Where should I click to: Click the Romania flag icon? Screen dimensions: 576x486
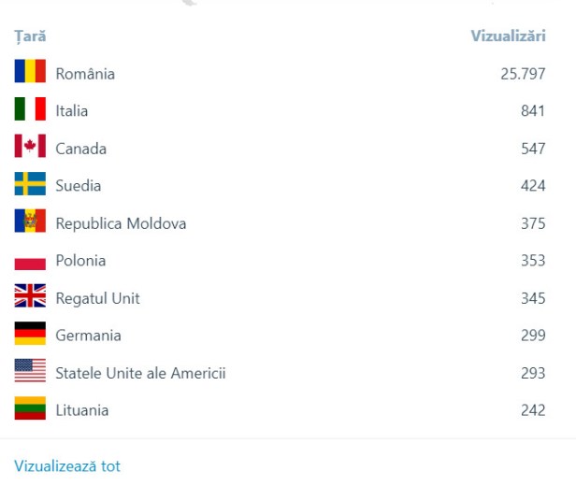click(x=30, y=72)
